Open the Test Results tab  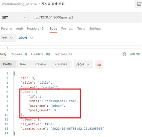[63, 54]
